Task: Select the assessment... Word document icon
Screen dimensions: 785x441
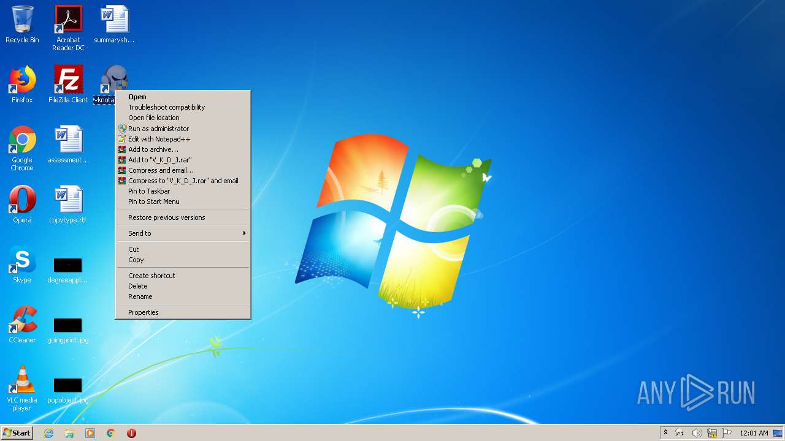Action: click(x=68, y=145)
